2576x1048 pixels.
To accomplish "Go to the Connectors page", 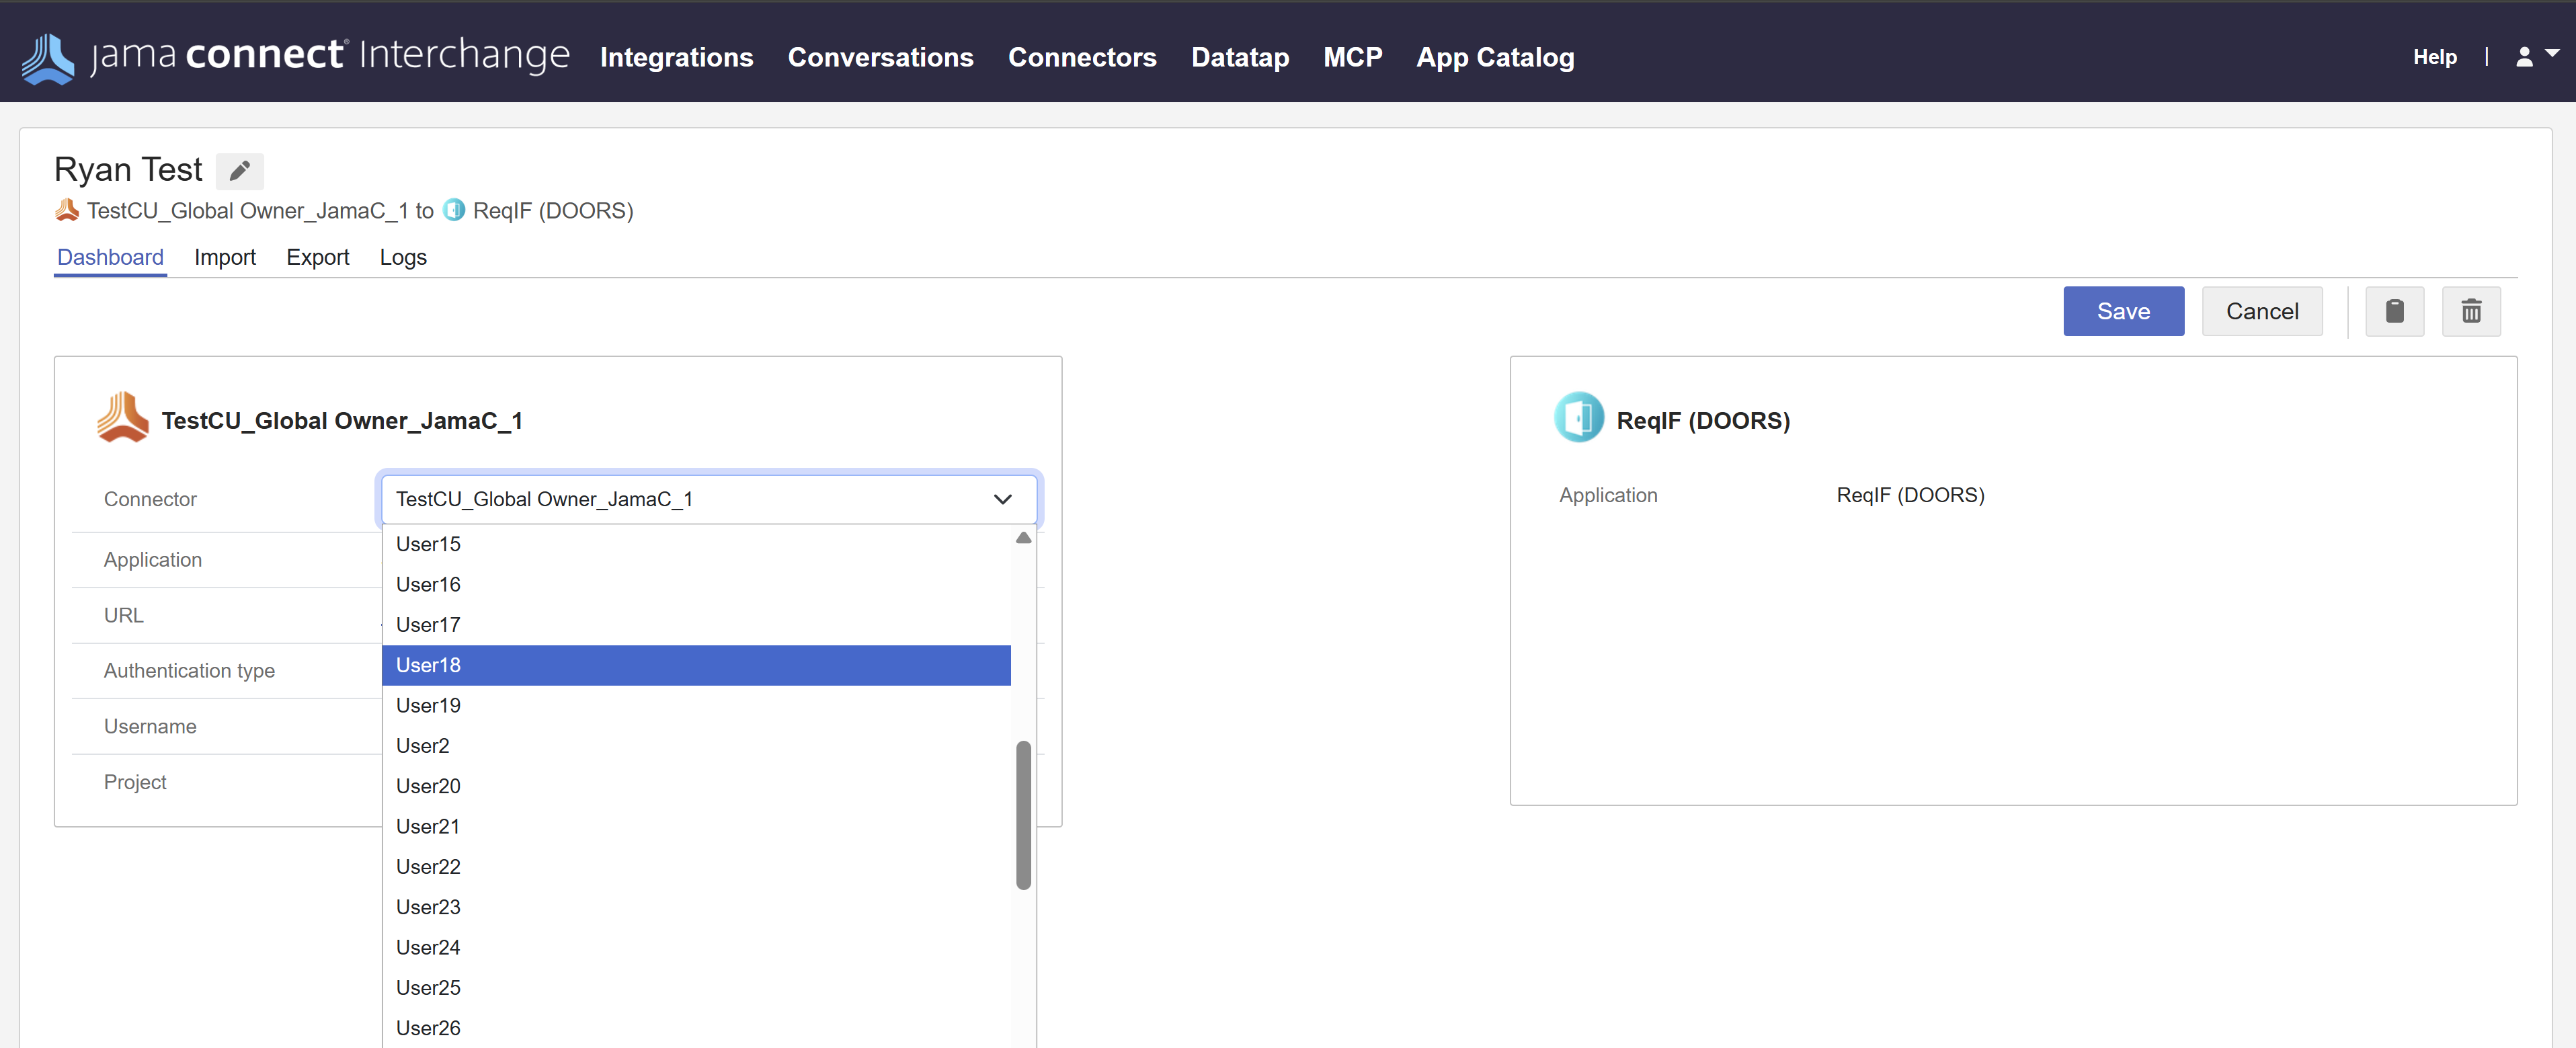I will [x=1082, y=57].
